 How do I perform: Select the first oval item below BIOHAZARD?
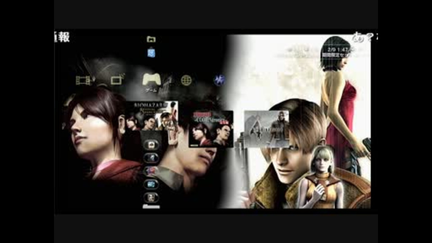click(151, 144)
